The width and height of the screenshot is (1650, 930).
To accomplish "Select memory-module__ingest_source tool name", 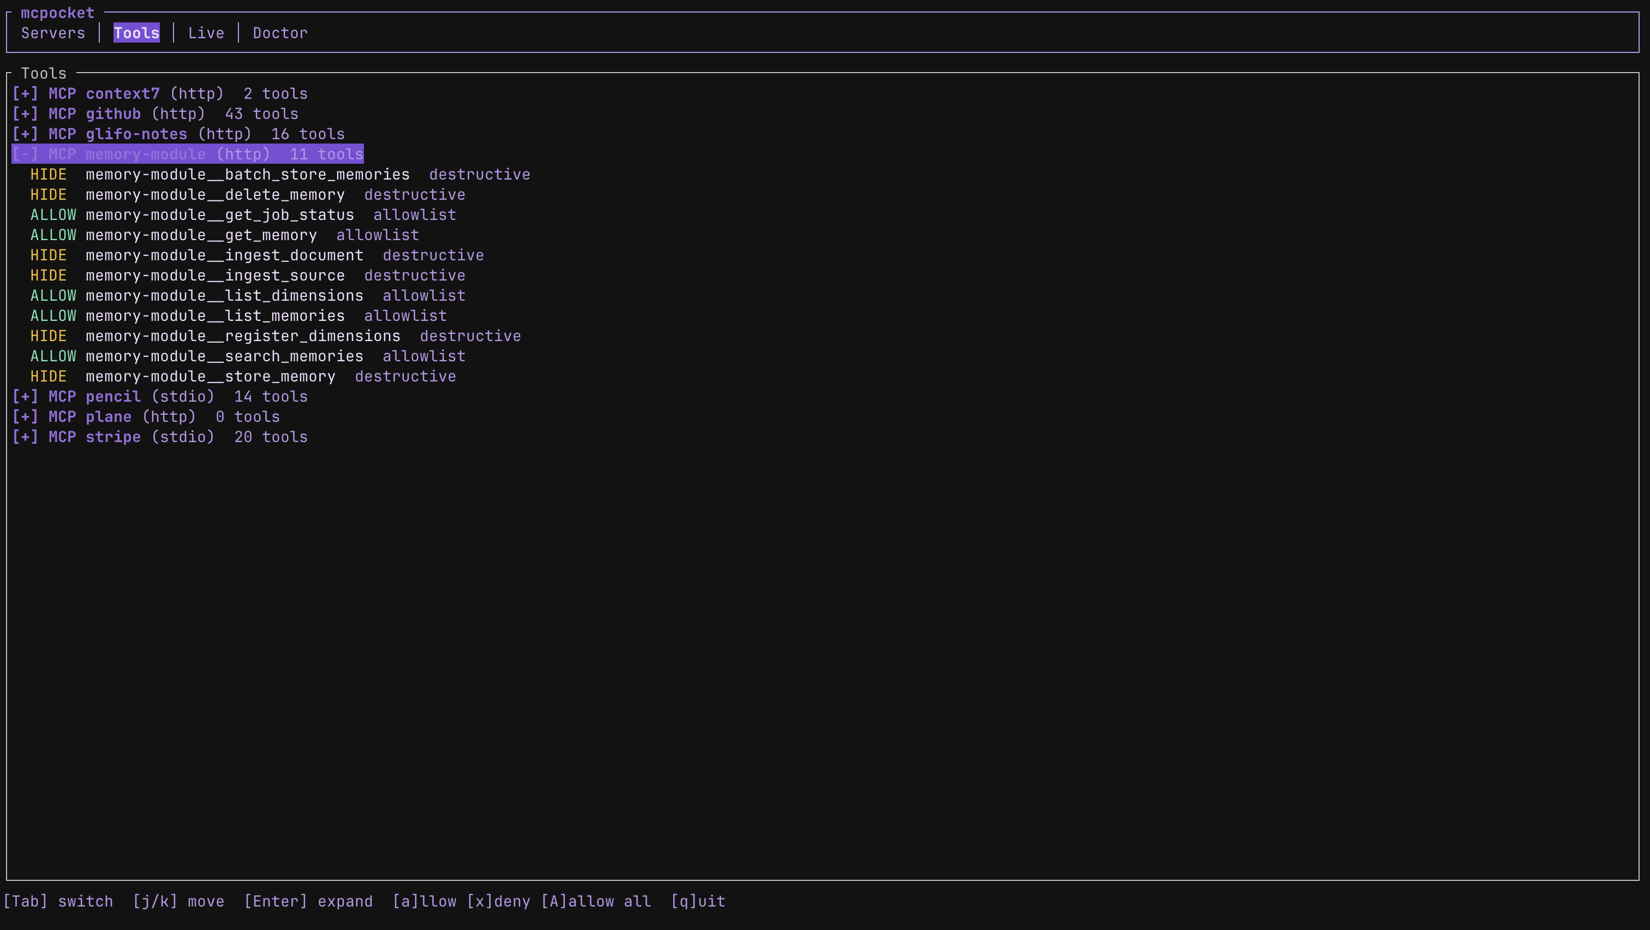I will pyautogui.click(x=215, y=276).
